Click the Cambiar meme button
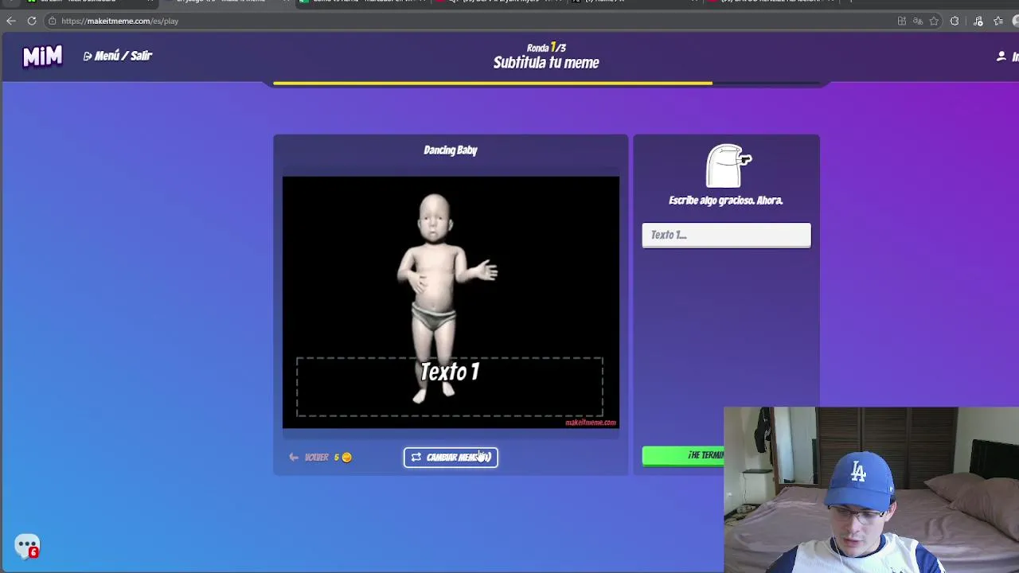This screenshot has height=573, width=1019. (451, 457)
